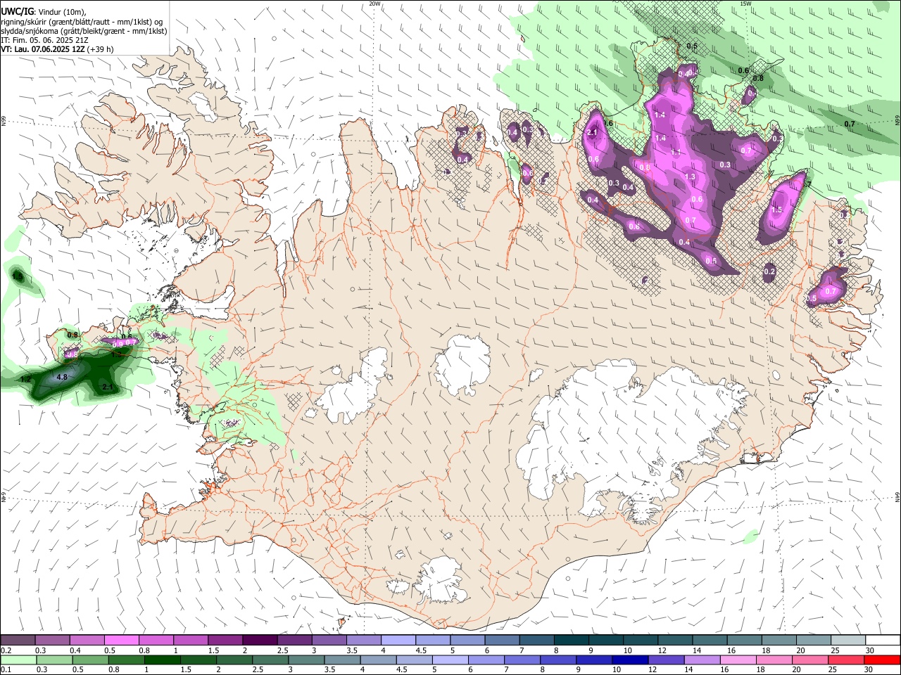Select the darkest green lower legend swatch between 1 and 1.5
This screenshot has height=675, width=901.
pos(162,660)
